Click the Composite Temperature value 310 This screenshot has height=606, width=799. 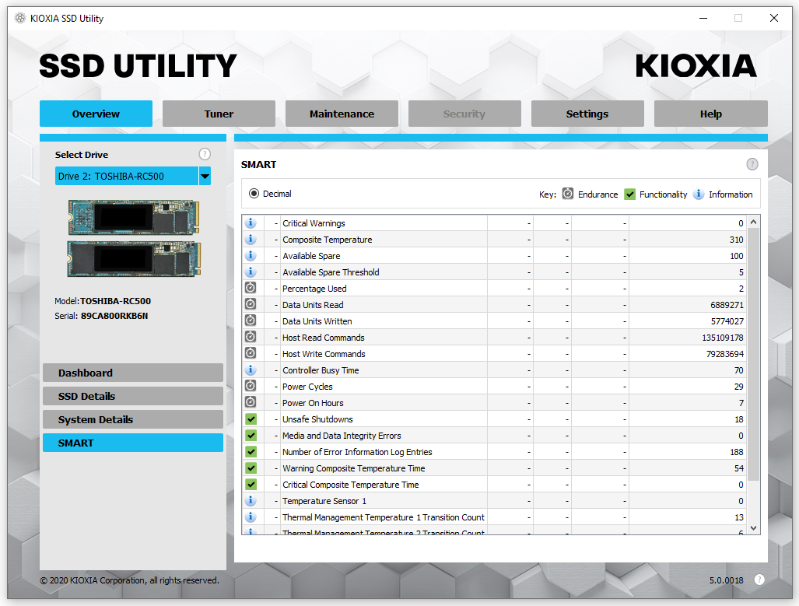click(736, 240)
